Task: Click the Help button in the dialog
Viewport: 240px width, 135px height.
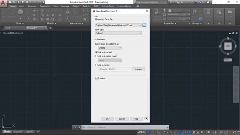Action: (x=136, y=119)
